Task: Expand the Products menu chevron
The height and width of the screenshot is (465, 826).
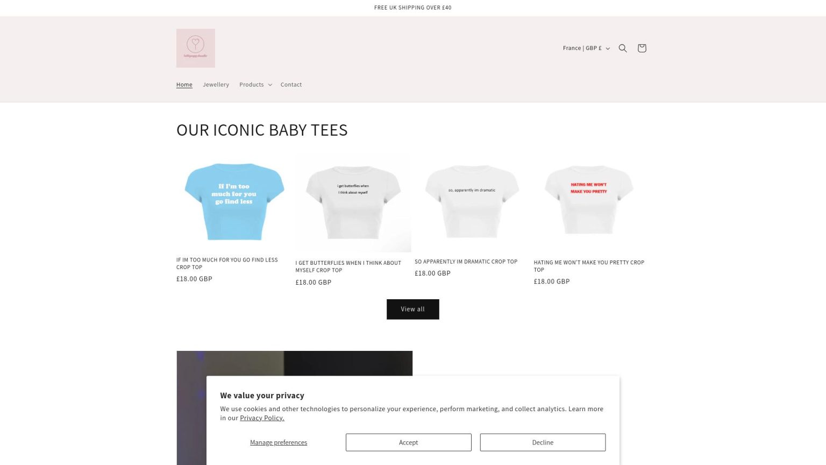Action: click(x=270, y=85)
